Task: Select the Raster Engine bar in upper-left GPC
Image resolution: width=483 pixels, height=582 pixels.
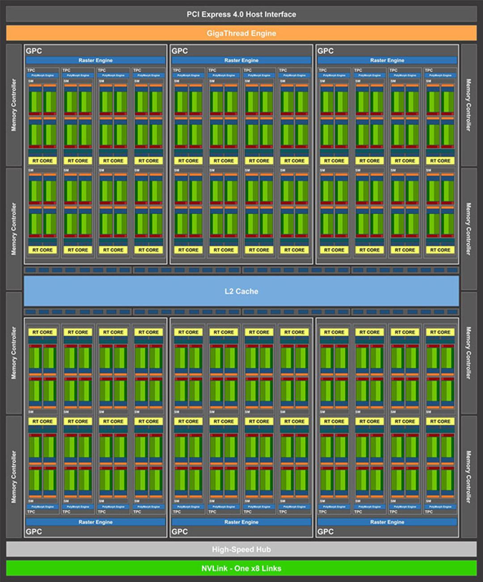Action: (96, 60)
